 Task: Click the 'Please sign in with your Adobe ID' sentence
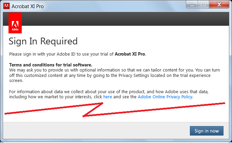click(77, 54)
